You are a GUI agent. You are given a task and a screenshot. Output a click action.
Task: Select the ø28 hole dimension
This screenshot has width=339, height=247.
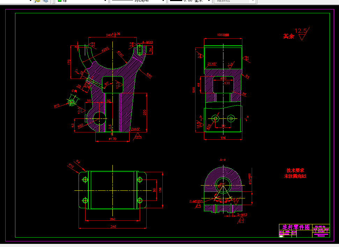point(208,127)
